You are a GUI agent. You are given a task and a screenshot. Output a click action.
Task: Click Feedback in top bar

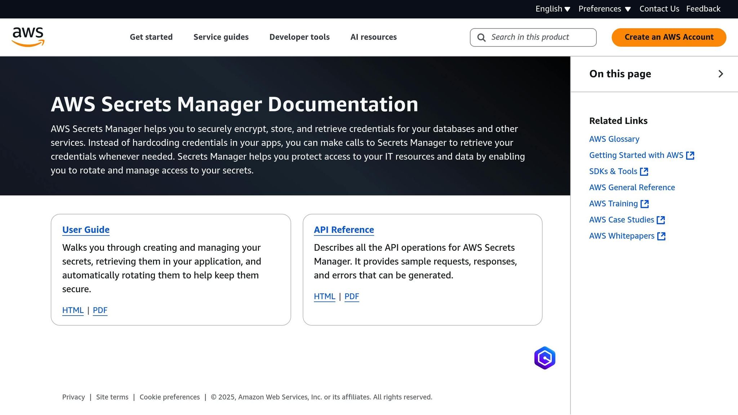pyautogui.click(x=703, y=9)
